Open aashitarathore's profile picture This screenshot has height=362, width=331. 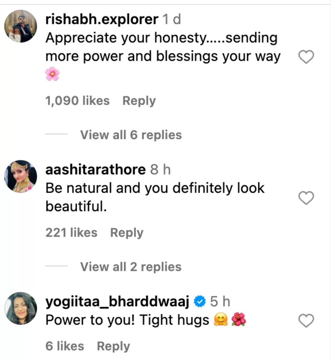pos(21,176)
